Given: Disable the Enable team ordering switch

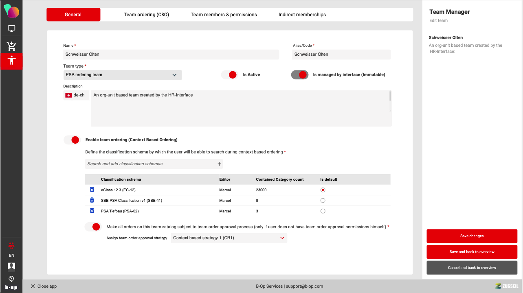Looking at the screenshot, I should coord(72,140).
